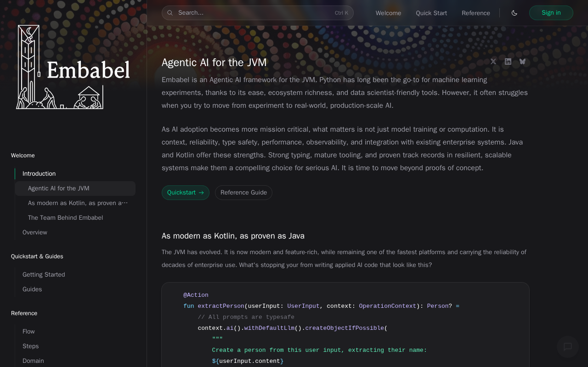Open the Welcome tab in header

[x=388, y=13]
